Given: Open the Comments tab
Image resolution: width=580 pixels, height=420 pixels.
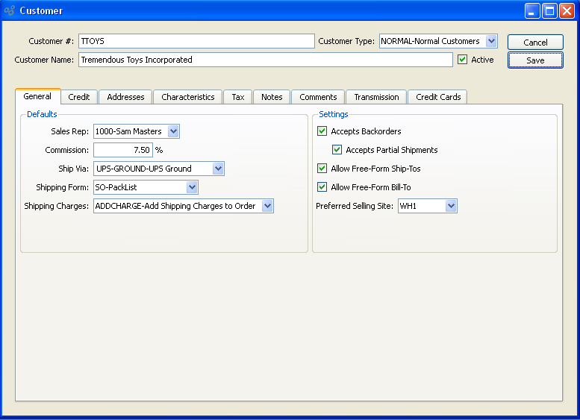Looking at the screenshot, I should coord(318,97).
